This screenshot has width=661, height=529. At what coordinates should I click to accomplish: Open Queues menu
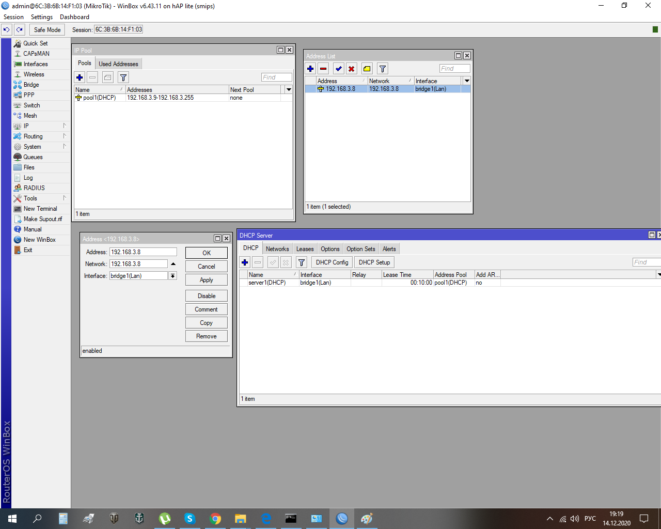[x=33, y=157]
